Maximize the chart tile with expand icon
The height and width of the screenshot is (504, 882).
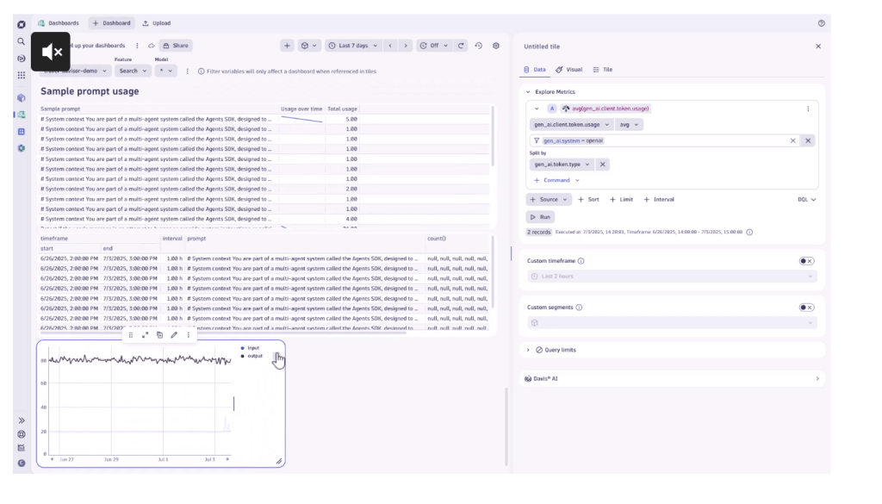click(145, 335)
